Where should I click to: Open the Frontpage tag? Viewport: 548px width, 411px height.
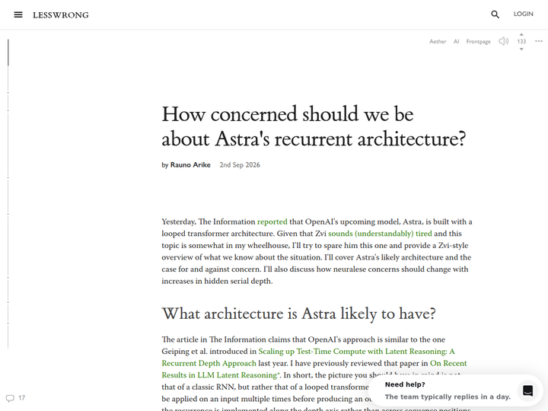click(478, 42)
